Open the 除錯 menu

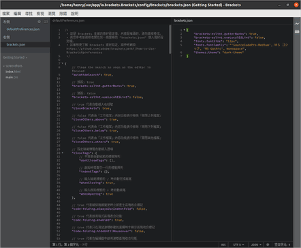click(x=63, y=14)
